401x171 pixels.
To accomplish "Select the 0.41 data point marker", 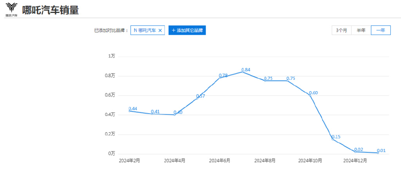I will [152, 114].
